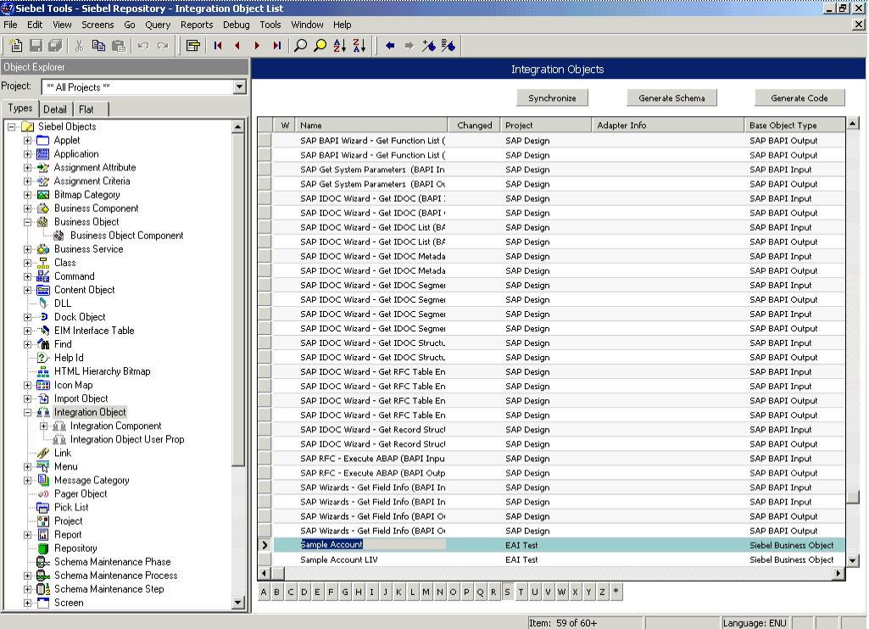Jump to first record using navigation icon
Screen dimensions: 869x629
217,46
